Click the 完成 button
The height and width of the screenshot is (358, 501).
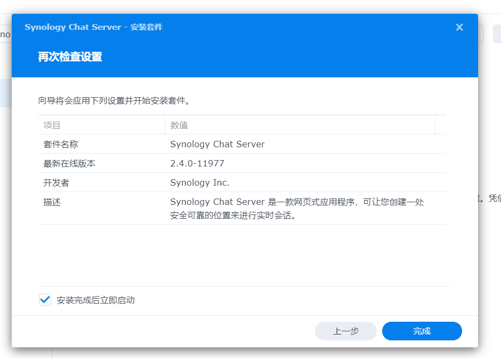click(422, 331)
